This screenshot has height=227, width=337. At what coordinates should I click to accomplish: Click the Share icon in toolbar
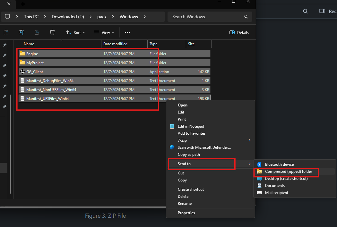tap(37, 32)
